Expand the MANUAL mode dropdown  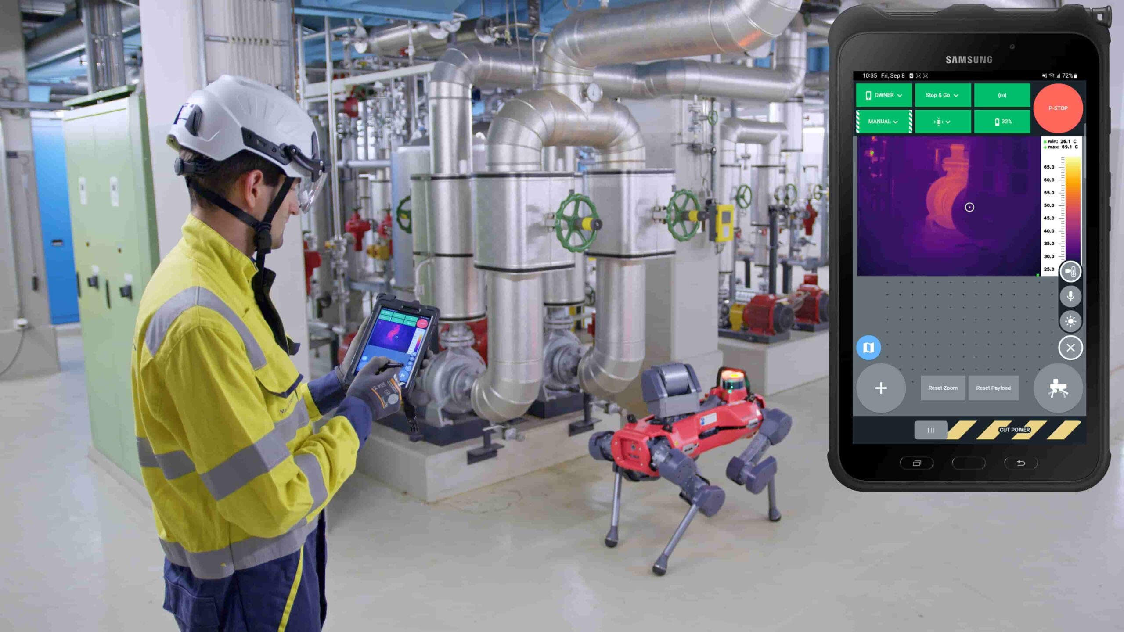[884, 122]
